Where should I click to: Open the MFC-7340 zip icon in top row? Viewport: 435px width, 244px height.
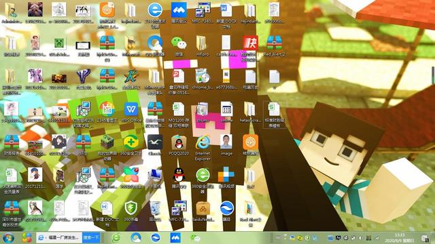(x=203, y=10)
